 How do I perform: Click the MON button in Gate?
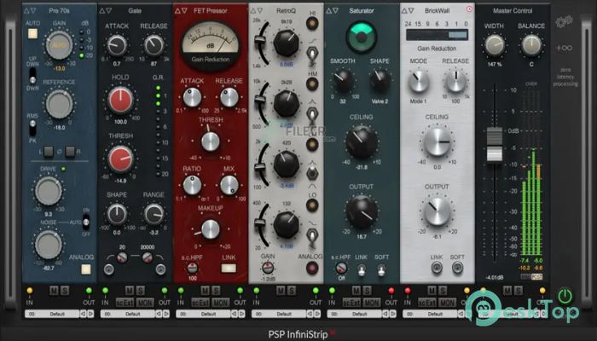pyautogui.click(x=145, y=303)
